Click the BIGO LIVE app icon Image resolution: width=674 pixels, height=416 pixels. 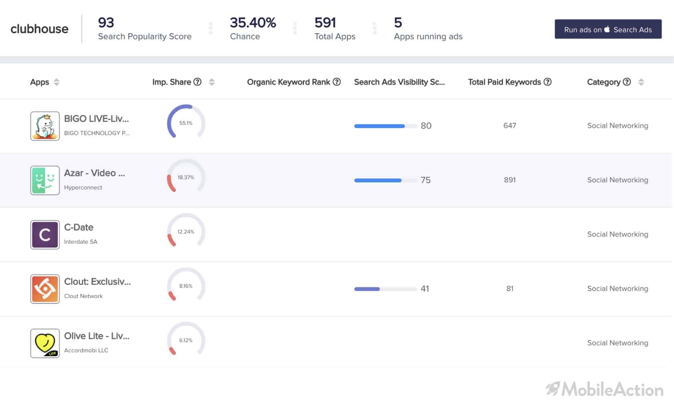tap(45, 126)
